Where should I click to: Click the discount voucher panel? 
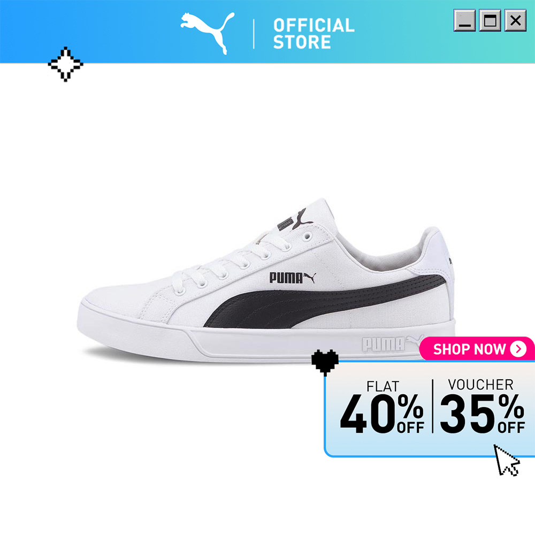click(x=430, y=408)
